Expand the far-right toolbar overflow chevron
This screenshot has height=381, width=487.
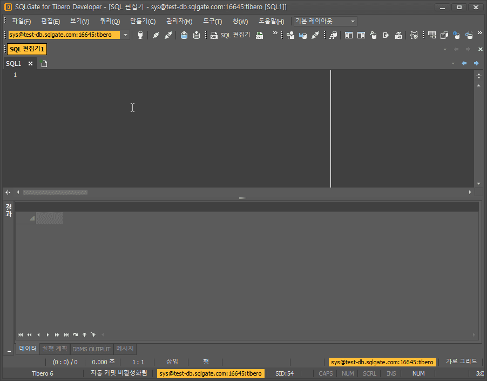[480, 32]
